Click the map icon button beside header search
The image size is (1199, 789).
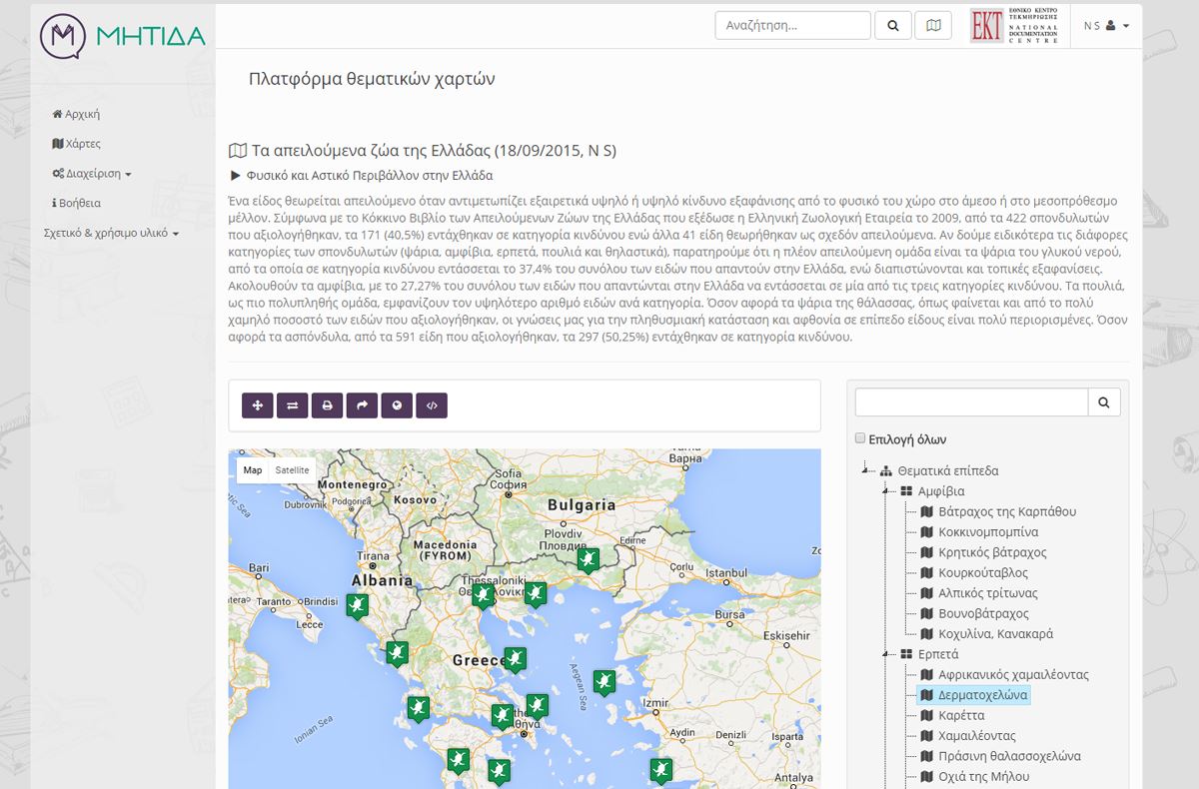(933, 26)
